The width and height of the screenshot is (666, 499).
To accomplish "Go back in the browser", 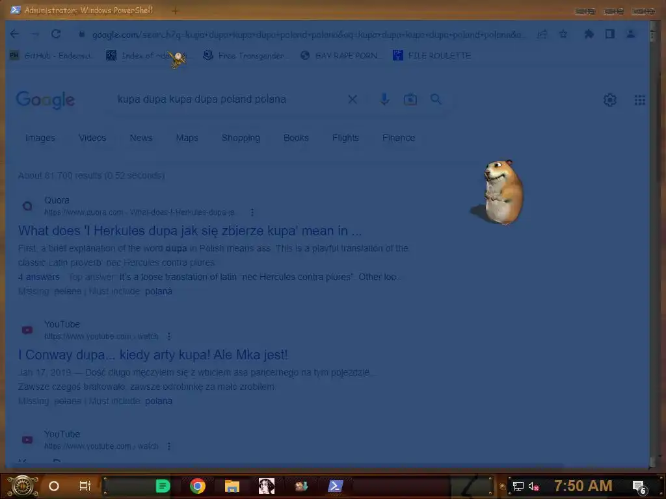I will coord(14,34).
